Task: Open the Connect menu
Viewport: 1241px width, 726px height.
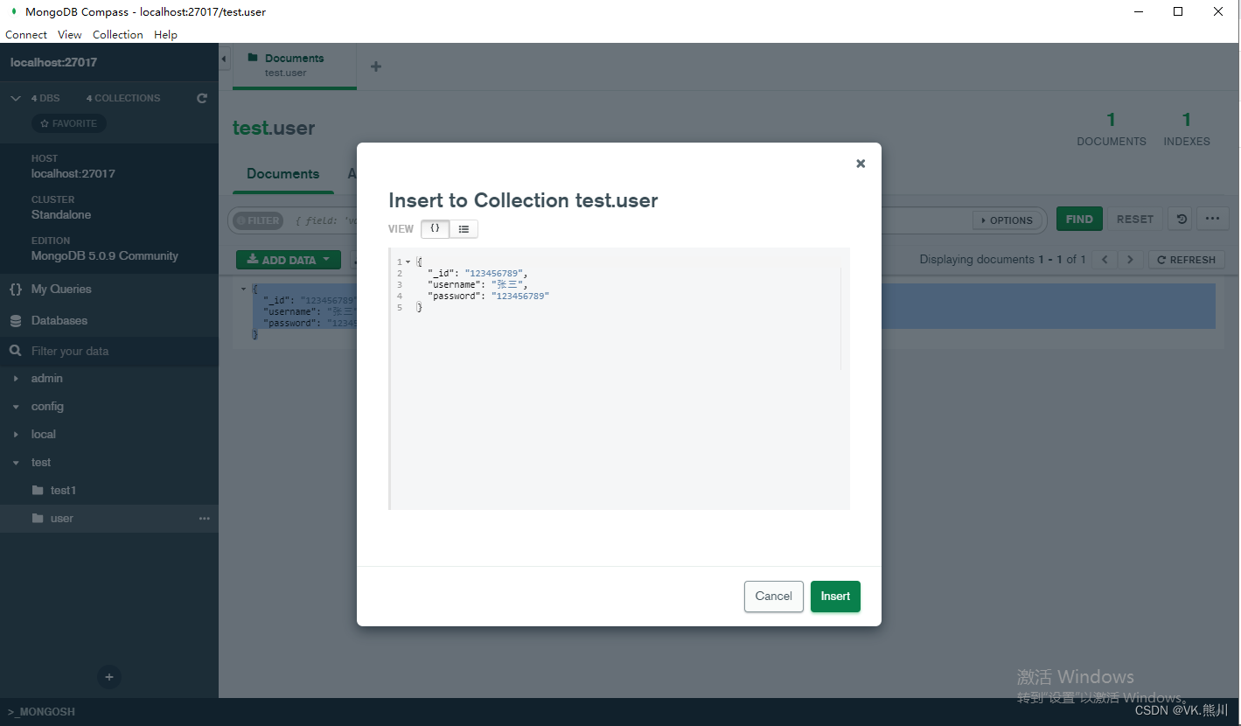Action: (26, 35)
